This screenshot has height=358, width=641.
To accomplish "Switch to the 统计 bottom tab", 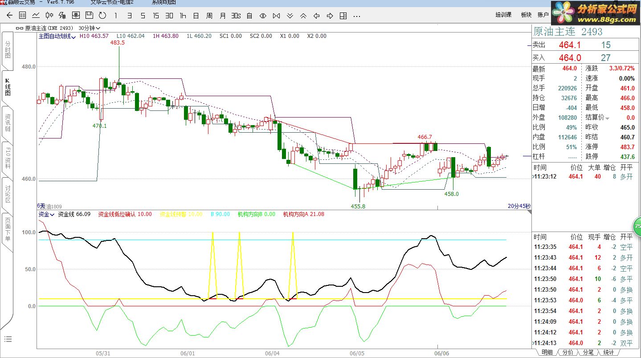I will 608,352.
